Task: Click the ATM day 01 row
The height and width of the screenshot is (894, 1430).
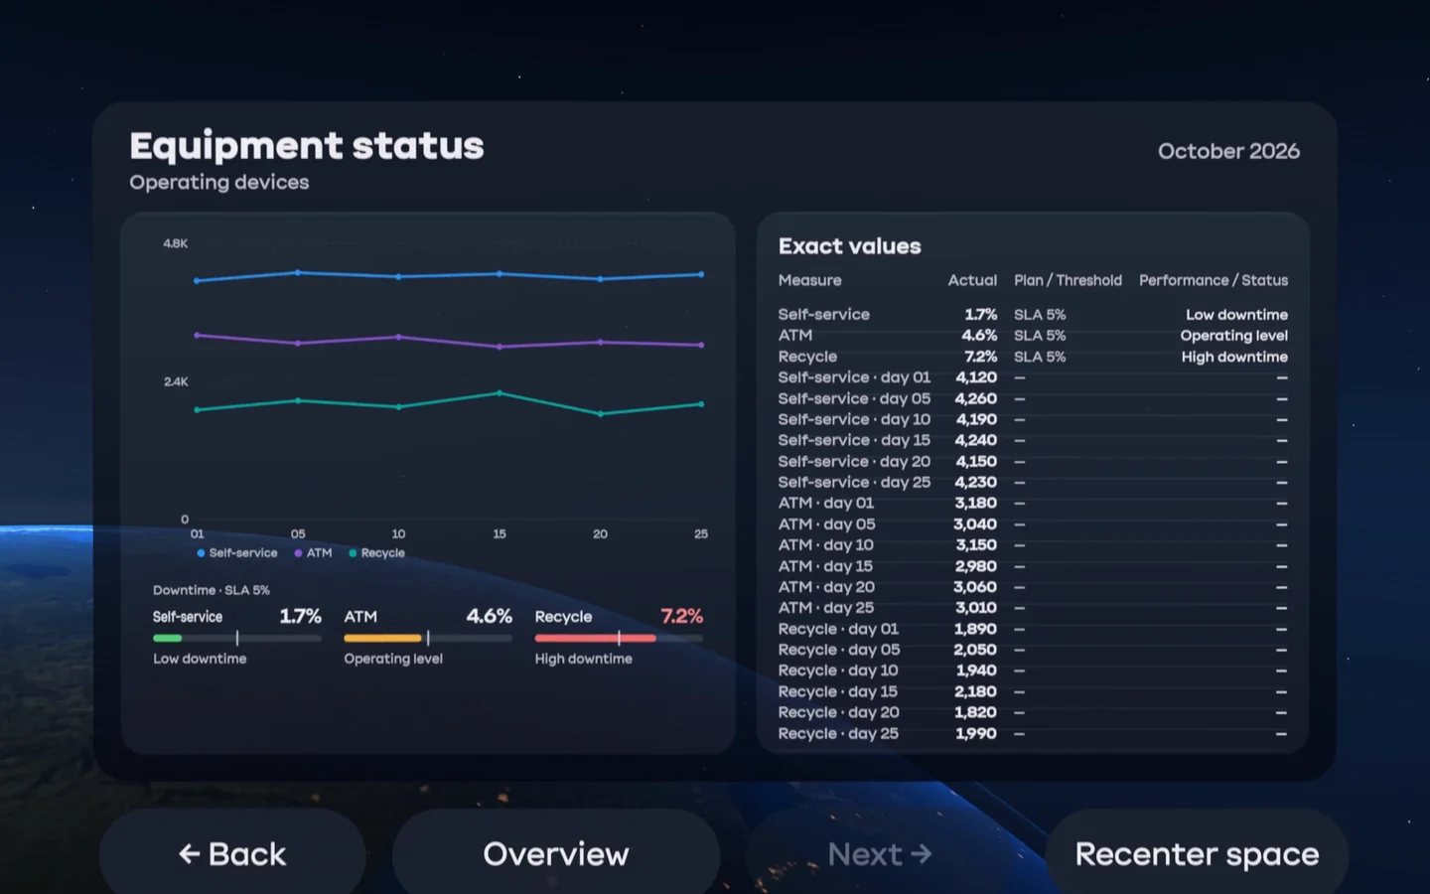Action: (x=1033, y=503)
